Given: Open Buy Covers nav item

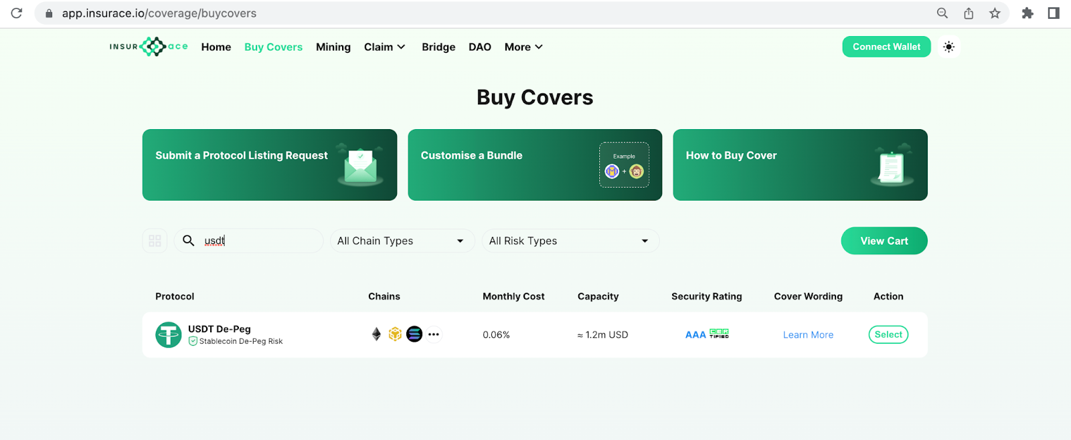Looking at the screenshot, I should pos(273,47).
